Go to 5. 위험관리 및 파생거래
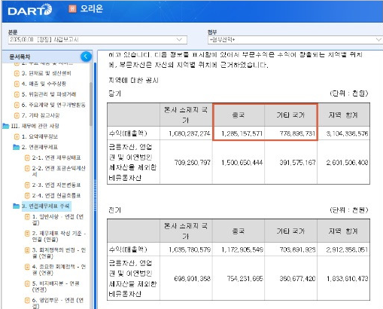This screenshot has height=309, width=383. pyautogui.click(x=49, y=94)
